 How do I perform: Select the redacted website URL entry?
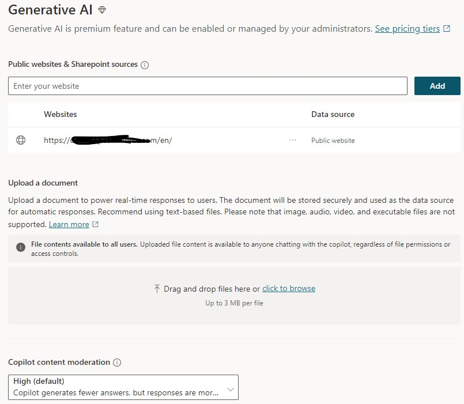[108, 140]
